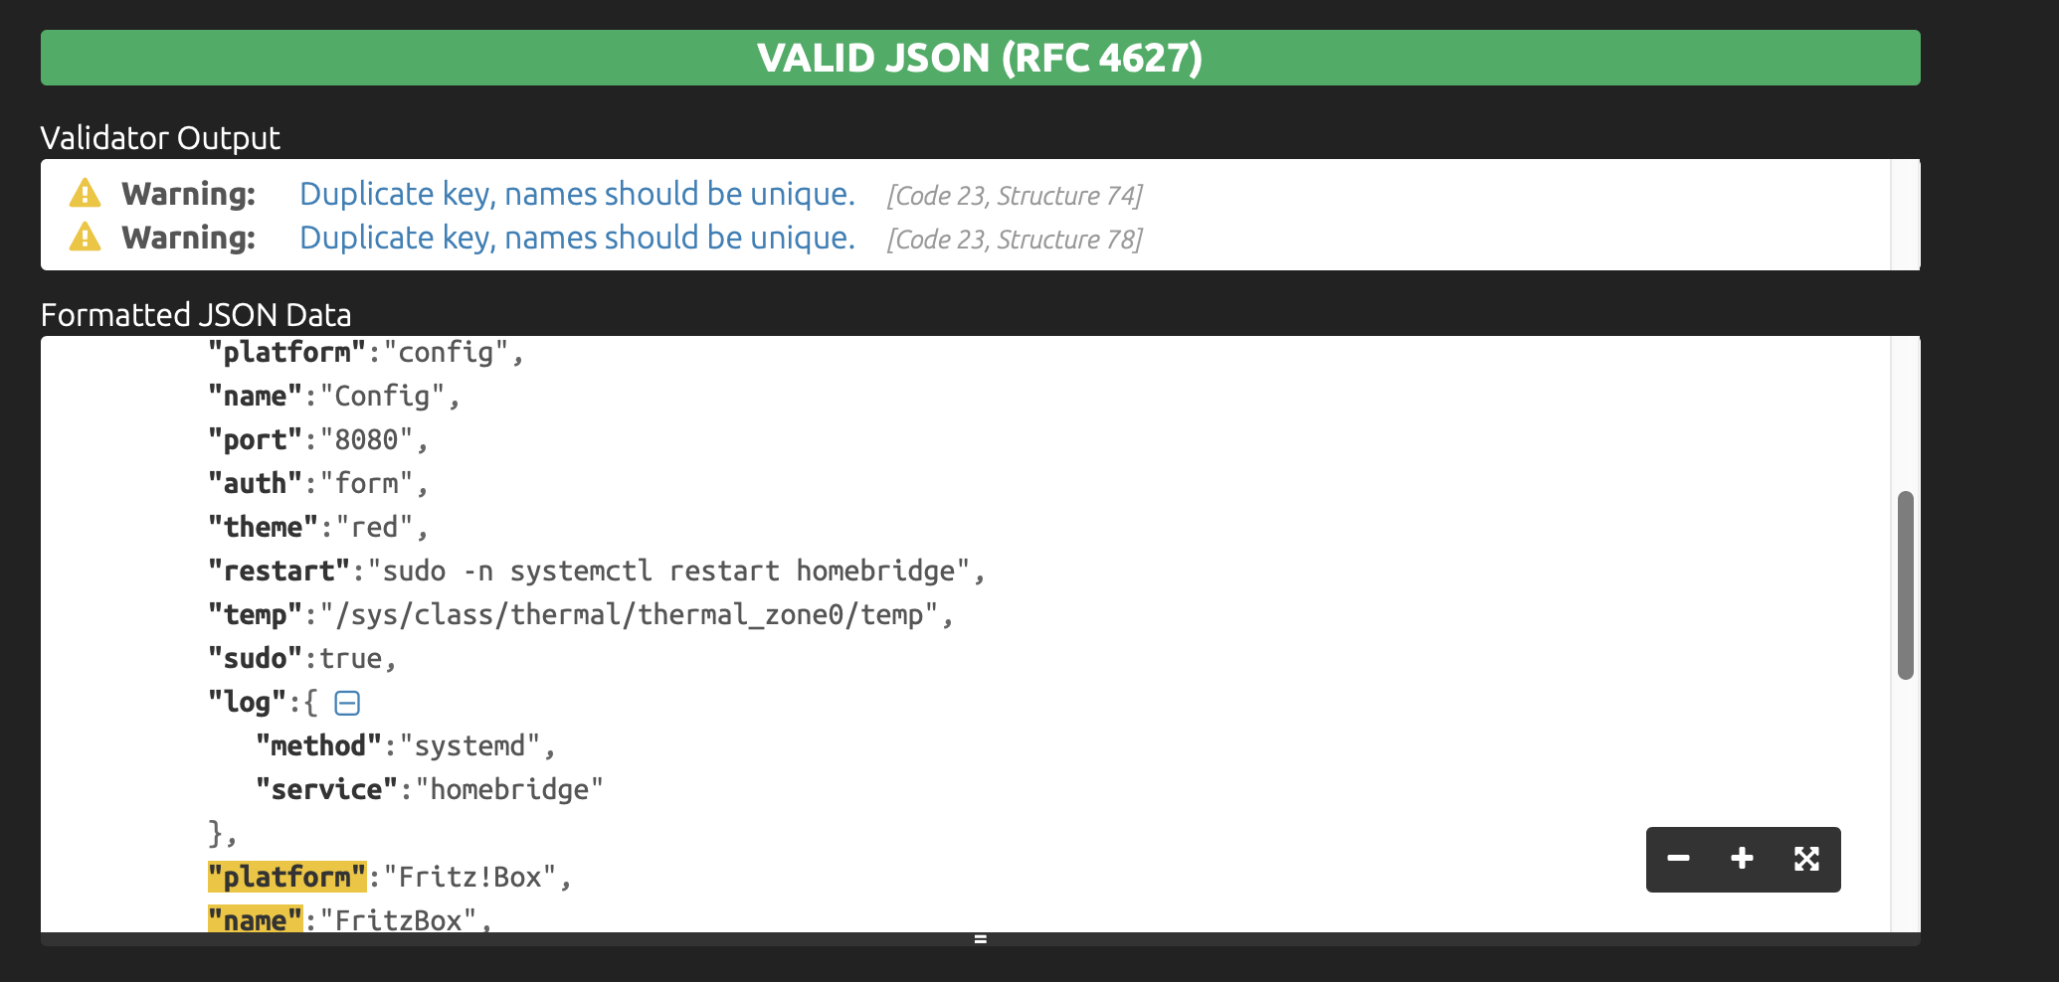Click the first warning triangle icon
The image size is (2059, 982).
point(86,193)
